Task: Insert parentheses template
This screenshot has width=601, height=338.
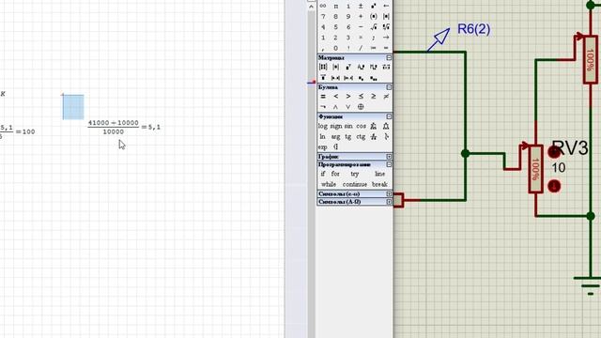Action: [374, 17]
